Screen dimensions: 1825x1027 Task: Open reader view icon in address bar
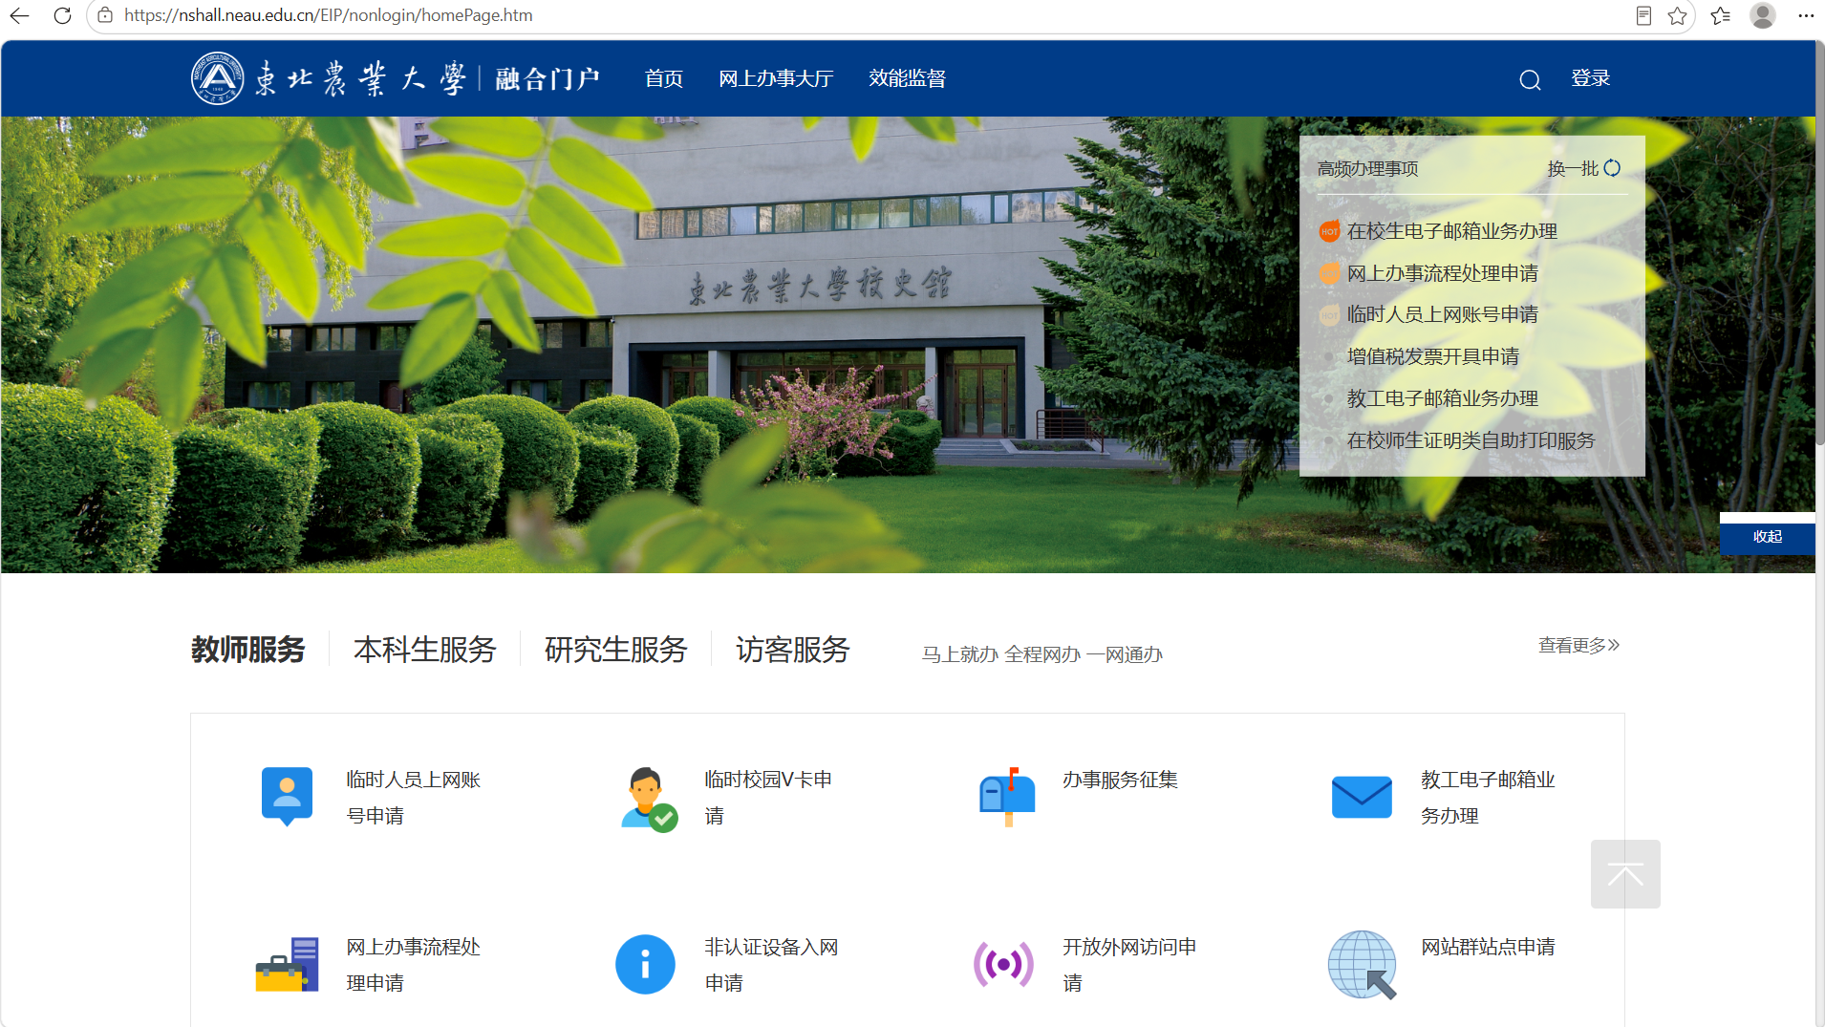tap(1643, 15)
